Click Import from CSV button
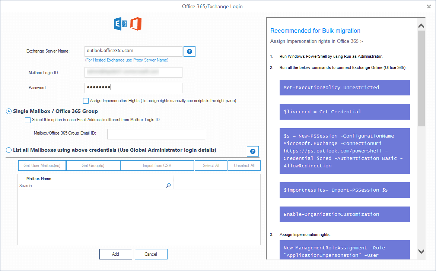Image resolution: width=436 pixels, height=271 pixels. (157, 166)
